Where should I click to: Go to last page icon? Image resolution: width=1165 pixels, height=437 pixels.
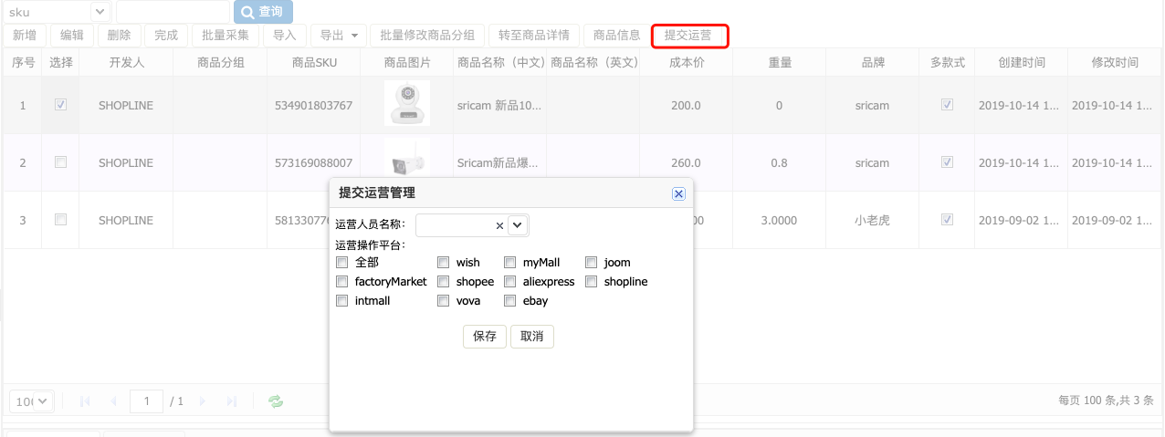(x=231, y=401)
